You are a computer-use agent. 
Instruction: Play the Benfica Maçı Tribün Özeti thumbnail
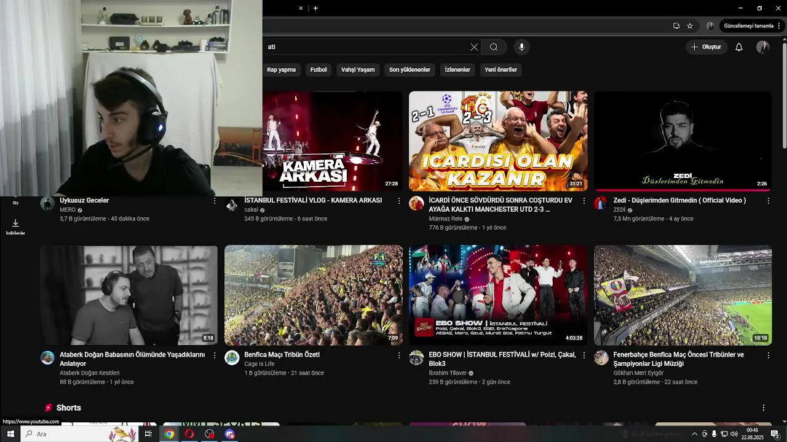pos(314,295)
